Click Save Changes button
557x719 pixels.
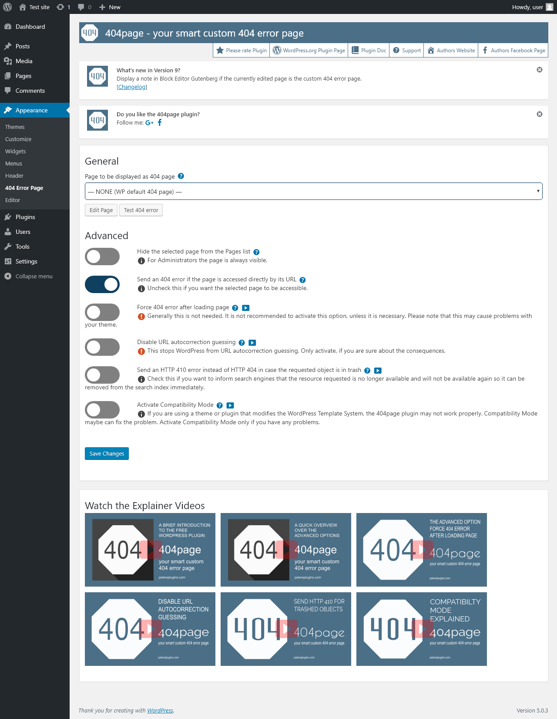pyautogui.click(x=107, y=453)
